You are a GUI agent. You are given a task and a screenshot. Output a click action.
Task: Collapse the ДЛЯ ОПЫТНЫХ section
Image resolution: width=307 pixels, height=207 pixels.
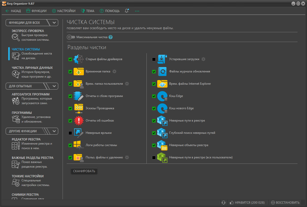(x=54, y=86)
